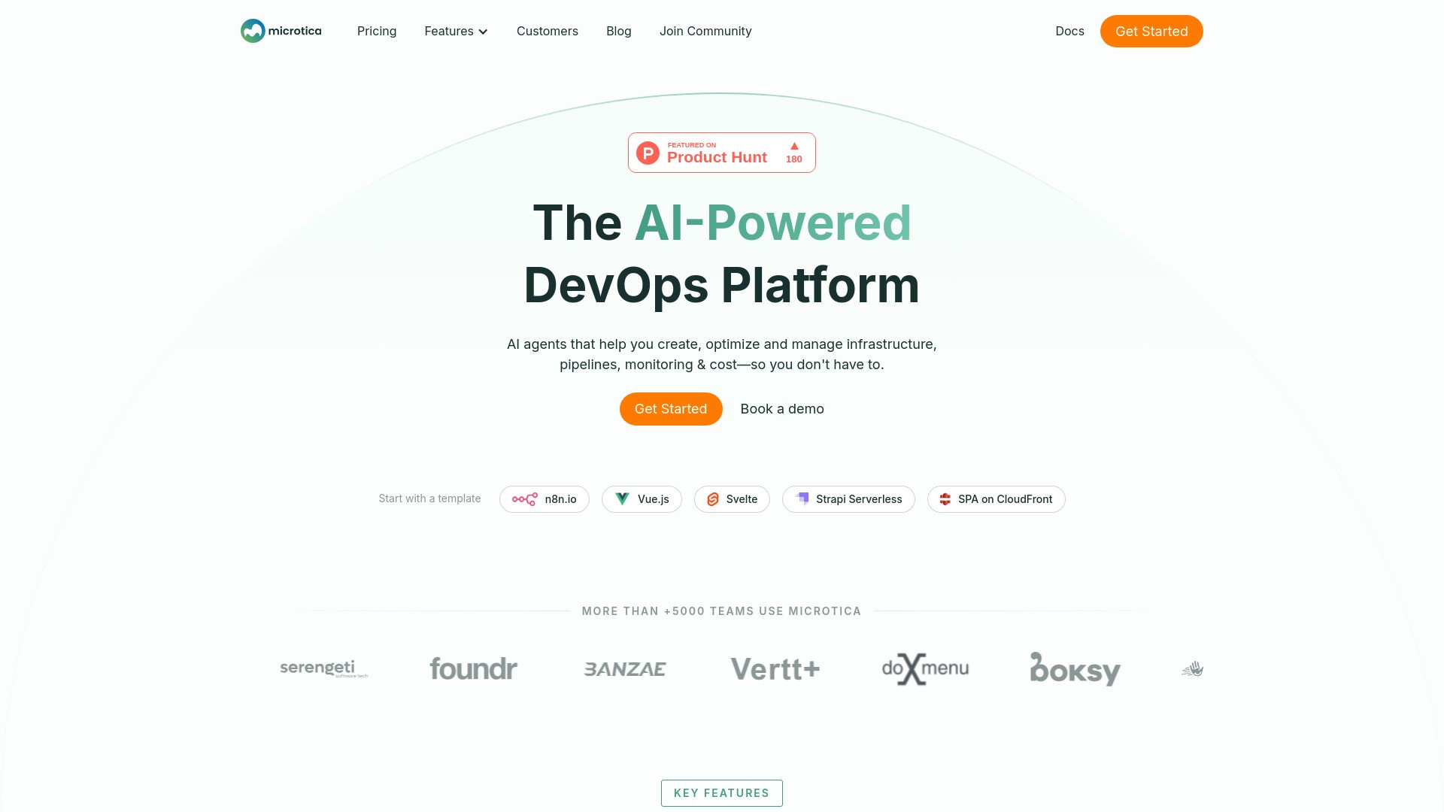Select the Svelte template icon
The height and width of the screenshot is (812, 1444).
pyautogui.click(x=712, y=499)
